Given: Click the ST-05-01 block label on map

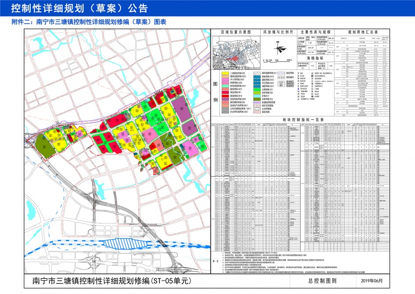Looking at the screenshot, I should click(x=59, y=139).
